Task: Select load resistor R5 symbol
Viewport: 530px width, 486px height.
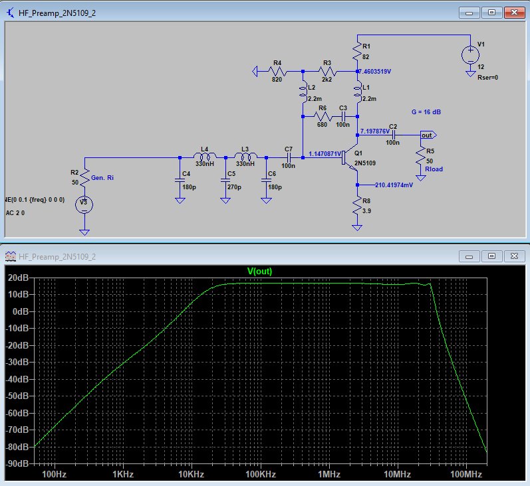Action: pos(421,156)
